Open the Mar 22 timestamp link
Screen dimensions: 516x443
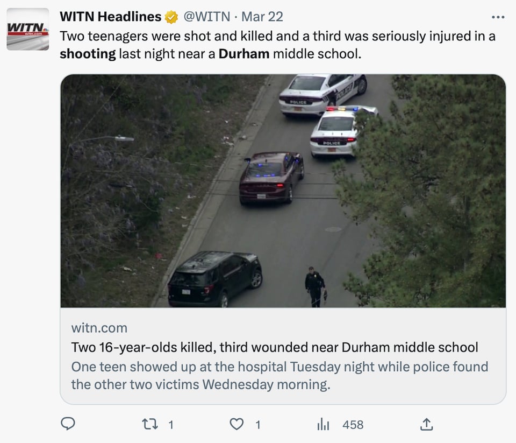pos(262,17)
